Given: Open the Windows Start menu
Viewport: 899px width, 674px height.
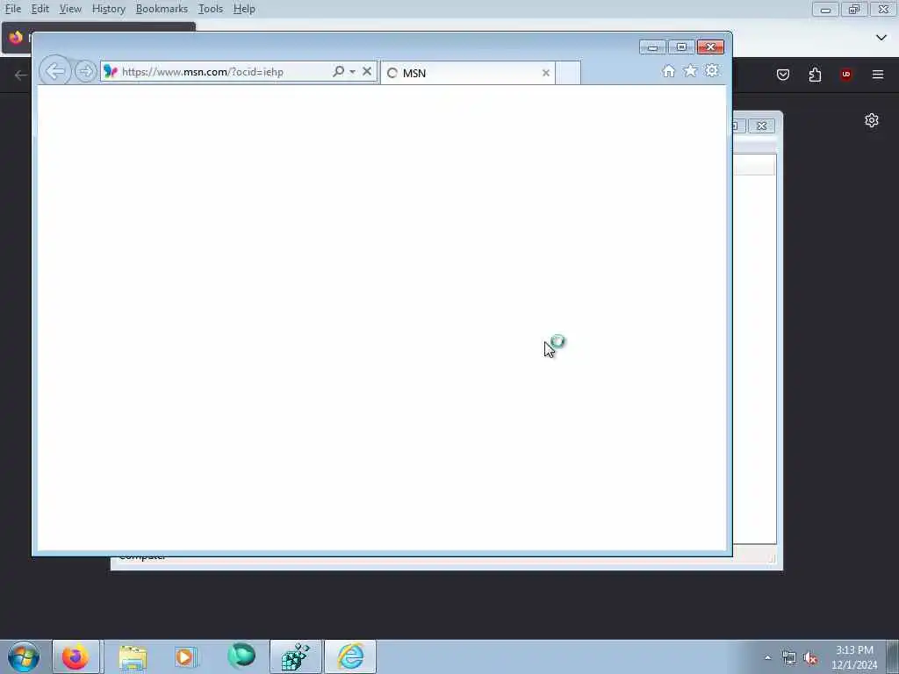Looking at the screenshot, I should 24,656.
